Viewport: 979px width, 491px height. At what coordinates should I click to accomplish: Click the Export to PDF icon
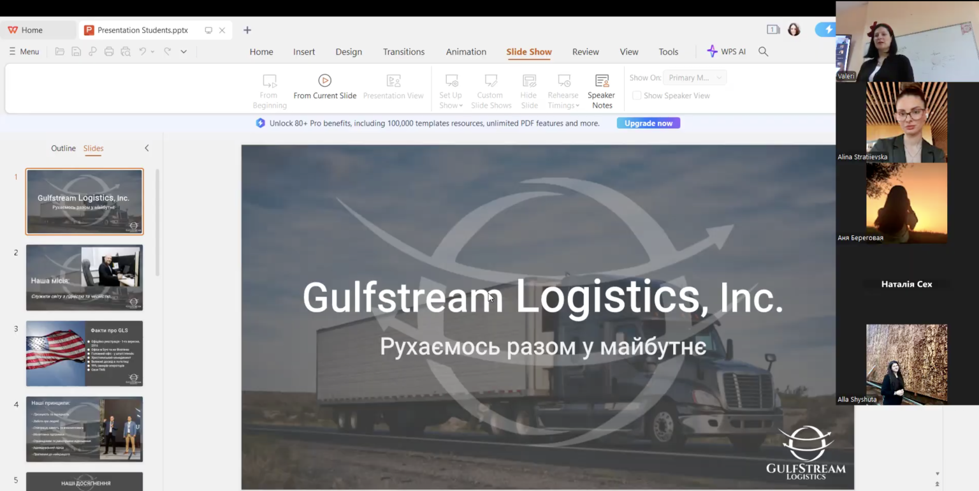pyautogui.click(x=93, y=52)
